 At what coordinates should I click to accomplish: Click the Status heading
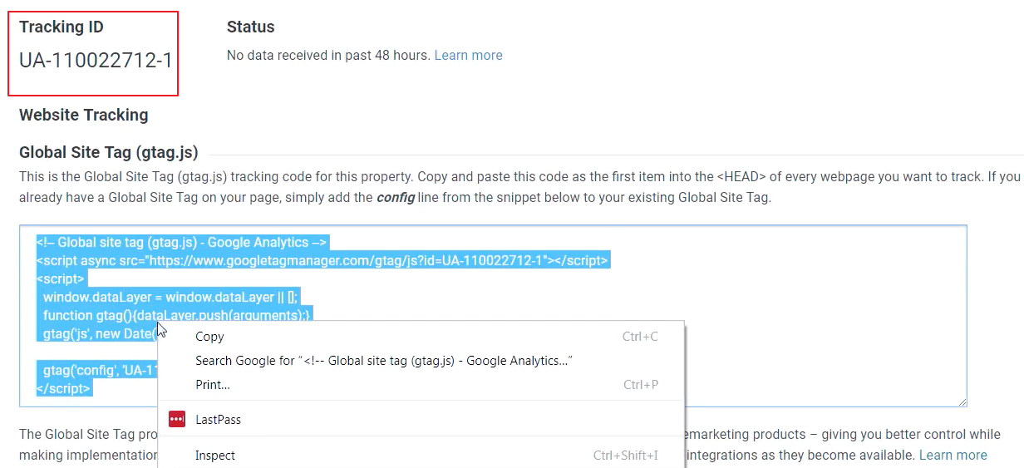250,27
